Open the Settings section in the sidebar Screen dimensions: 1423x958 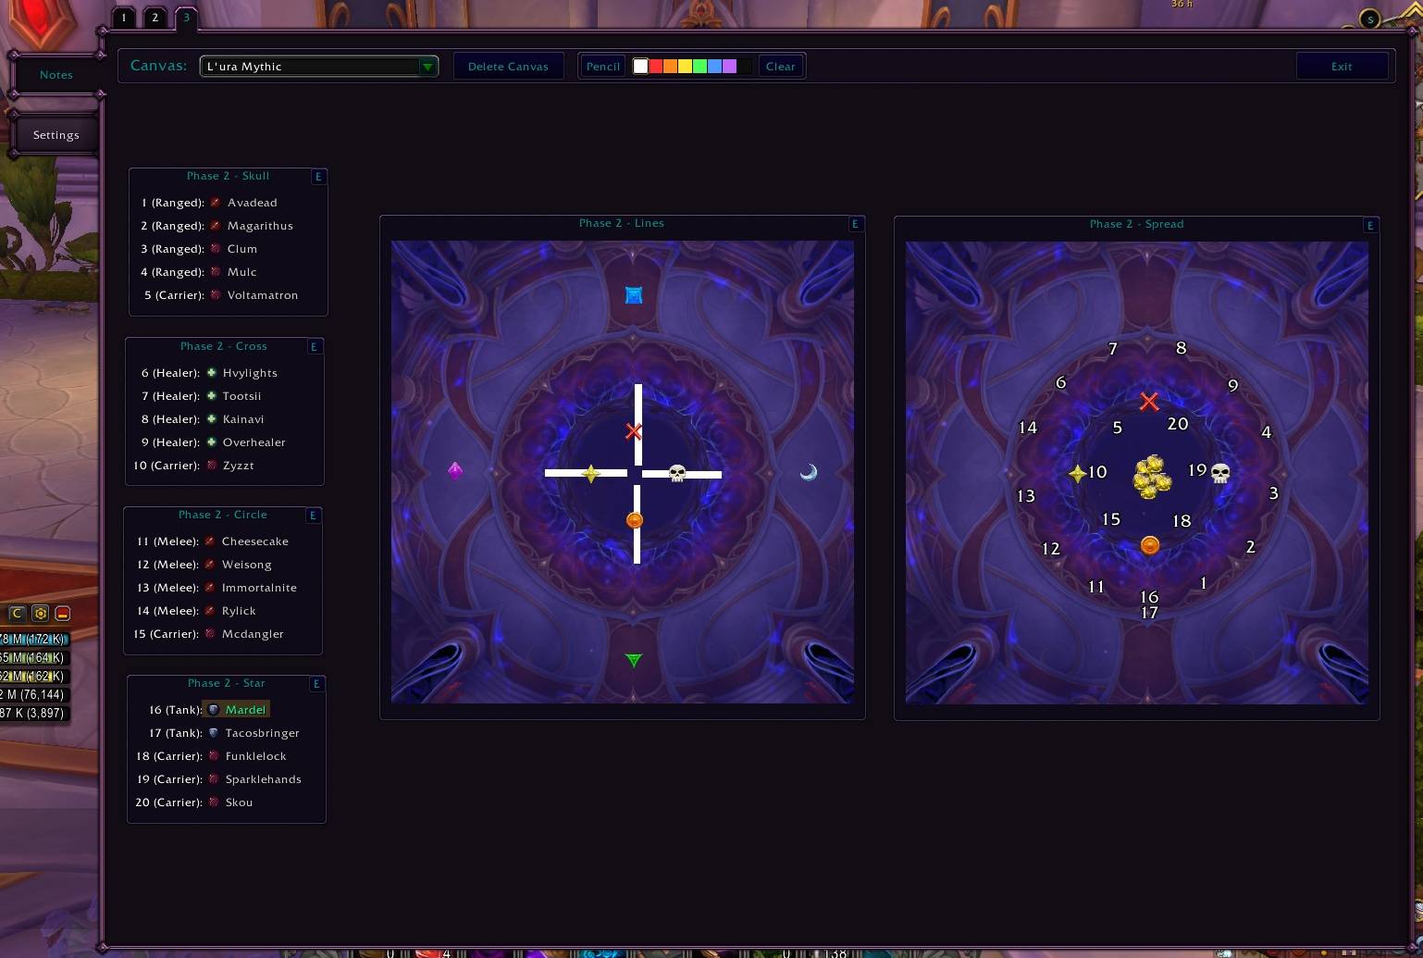click(x=56, y=135)
